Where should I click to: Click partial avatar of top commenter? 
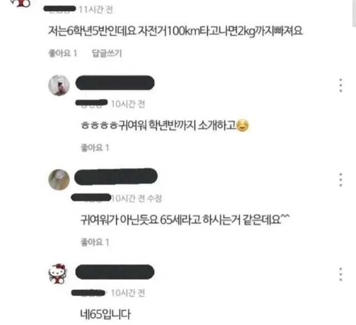pos(21,3)
